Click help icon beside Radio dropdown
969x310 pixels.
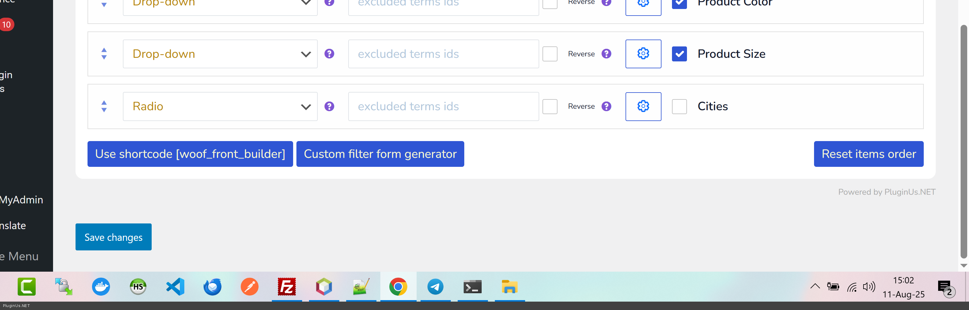coord(329,106)
